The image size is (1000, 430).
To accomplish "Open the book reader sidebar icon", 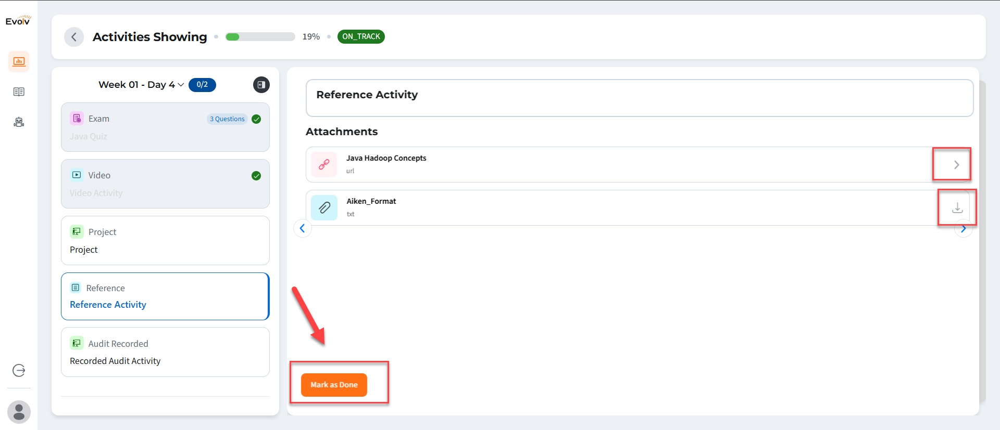I will pos(19,92).
